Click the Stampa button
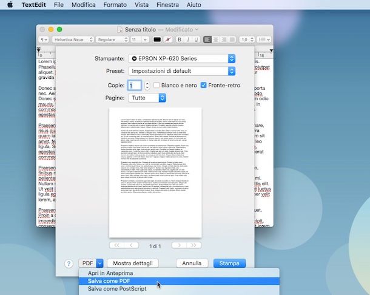Image resolution: width=370 pixels, height=295 pixels. 229,263
